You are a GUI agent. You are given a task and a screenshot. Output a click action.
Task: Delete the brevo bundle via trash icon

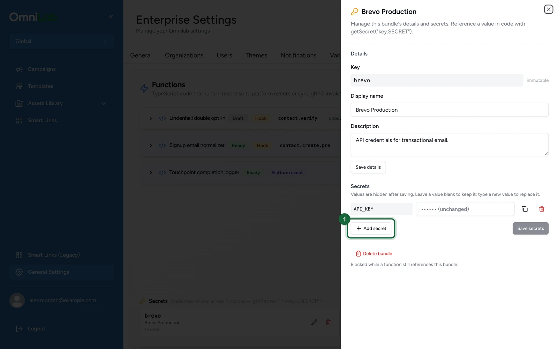(x=328, y=322)
